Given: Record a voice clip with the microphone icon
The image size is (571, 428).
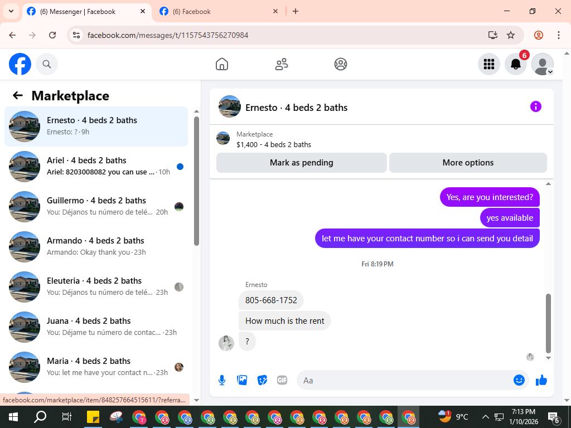Looking at the screenshot, I should coord(222,380).
